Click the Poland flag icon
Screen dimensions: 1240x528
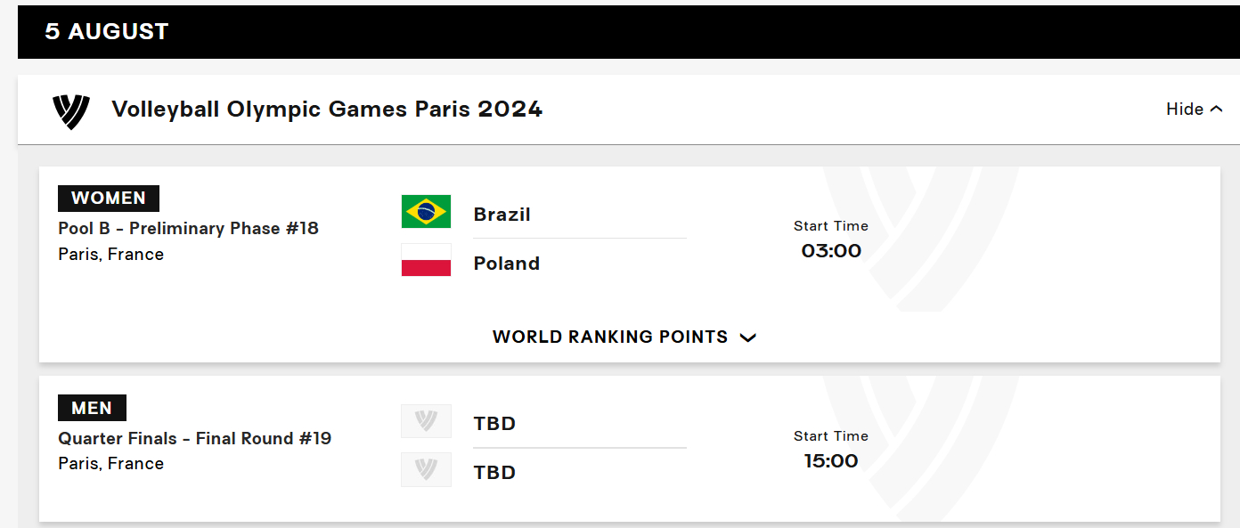coord(426,260)
